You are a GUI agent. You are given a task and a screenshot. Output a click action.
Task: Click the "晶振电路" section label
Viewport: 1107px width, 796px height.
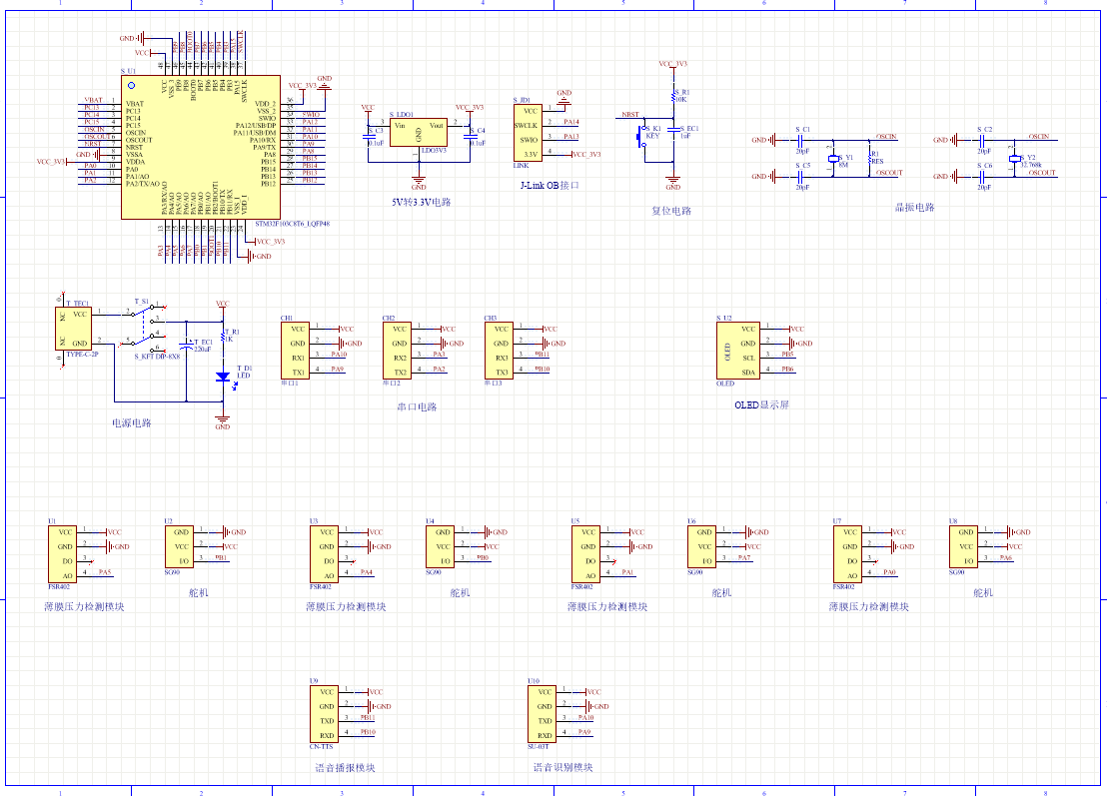[914, 208]
